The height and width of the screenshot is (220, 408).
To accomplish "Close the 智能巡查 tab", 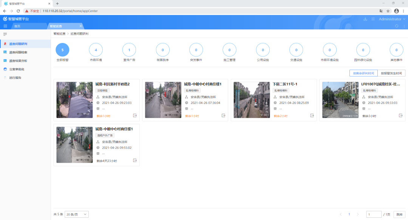I will pos(81,26).
